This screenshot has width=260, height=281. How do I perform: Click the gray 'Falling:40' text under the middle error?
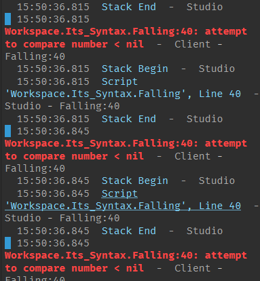[35, 168]
